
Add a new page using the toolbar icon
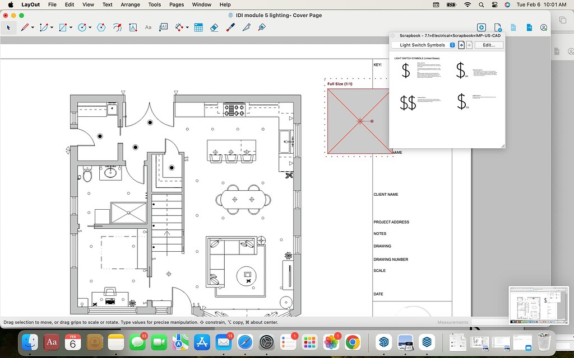pos(497,27)
